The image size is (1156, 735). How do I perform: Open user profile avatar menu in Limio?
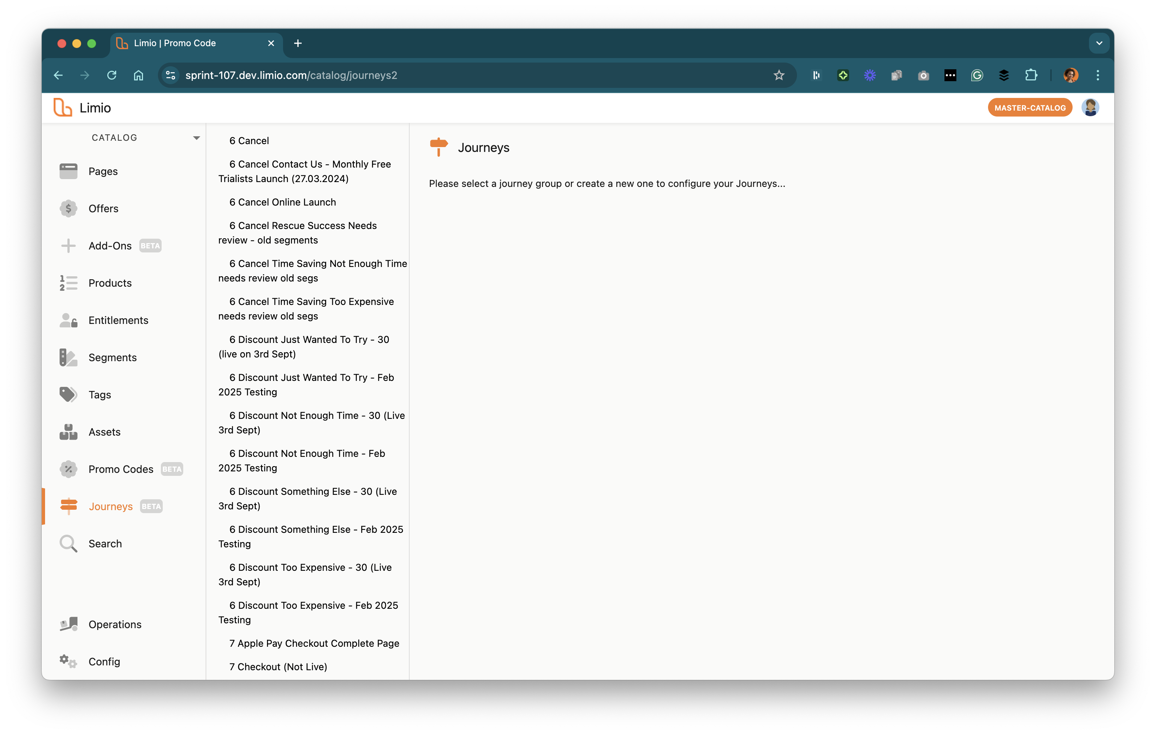(x=1090, y=108)
